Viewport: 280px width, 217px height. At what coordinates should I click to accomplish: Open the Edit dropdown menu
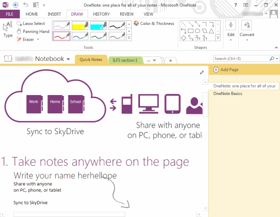tap(231, 30)
